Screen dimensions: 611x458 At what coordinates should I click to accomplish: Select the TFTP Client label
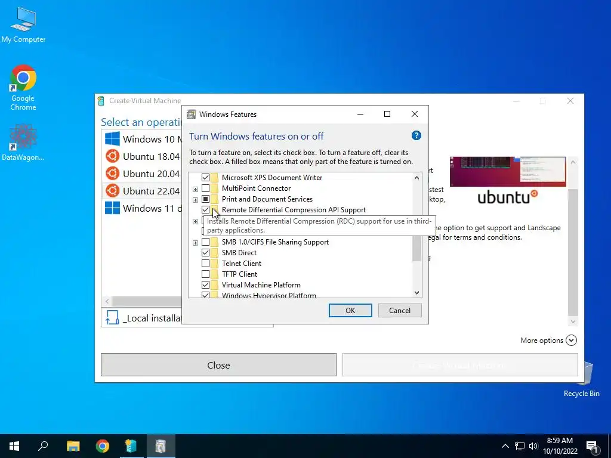[240, 274]
